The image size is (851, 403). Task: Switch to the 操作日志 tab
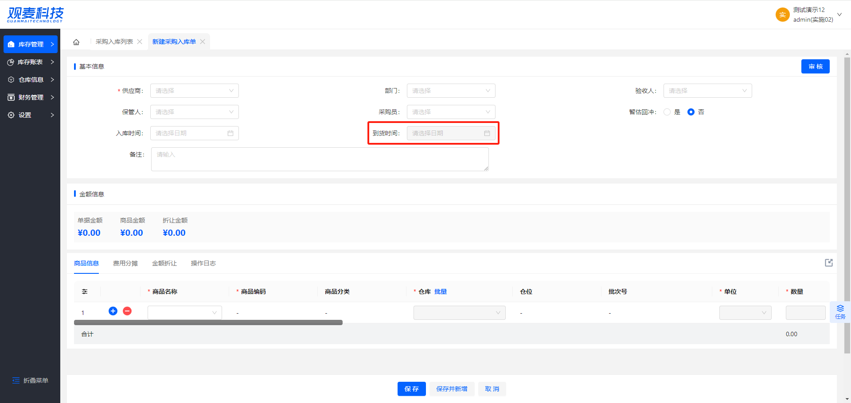(203, 263)
